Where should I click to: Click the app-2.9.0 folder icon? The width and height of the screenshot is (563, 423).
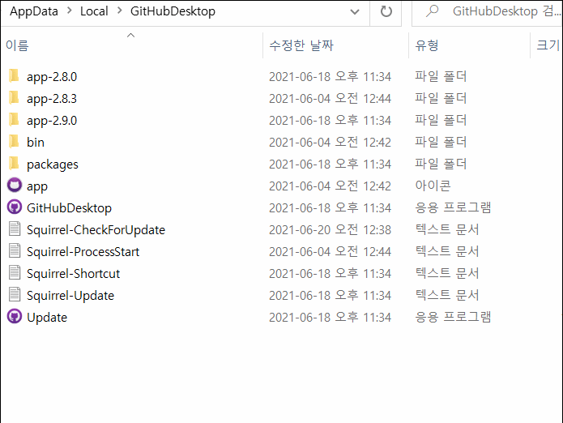(14, 120)
